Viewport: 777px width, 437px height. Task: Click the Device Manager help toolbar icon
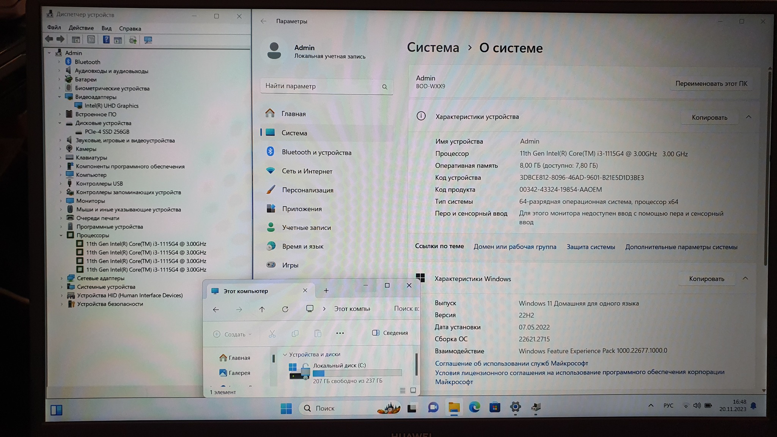[x=106, y=39]
